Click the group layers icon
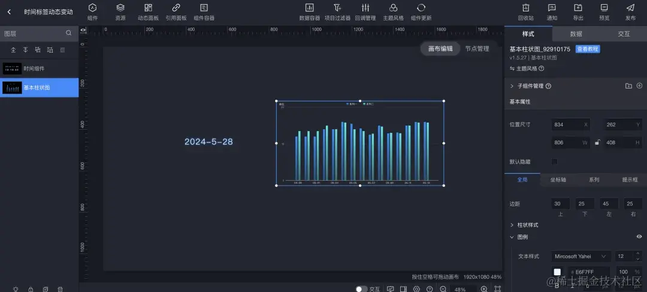 click(38, 50)
